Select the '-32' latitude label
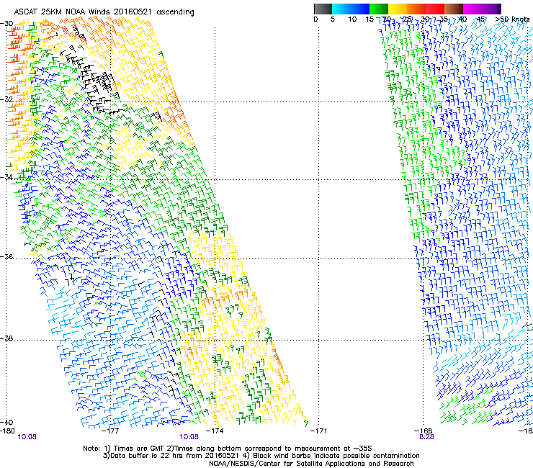The width and height of the screenshot is (533, 468). click(x=6, y=99)
